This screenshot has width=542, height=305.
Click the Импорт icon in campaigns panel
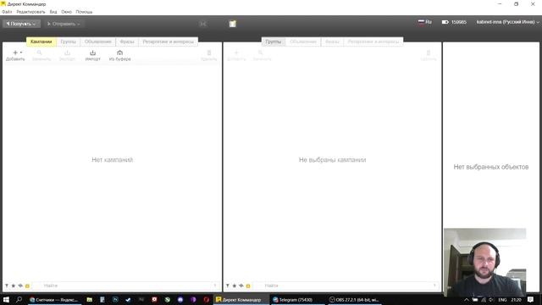click(x=92, y=55)
